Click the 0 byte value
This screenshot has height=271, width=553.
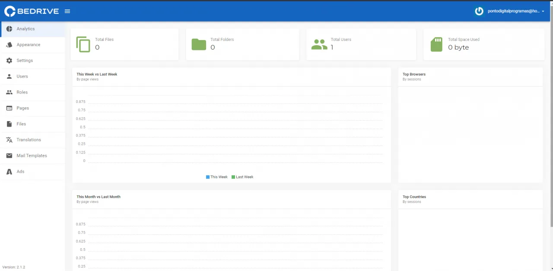(x=458, y=47)
